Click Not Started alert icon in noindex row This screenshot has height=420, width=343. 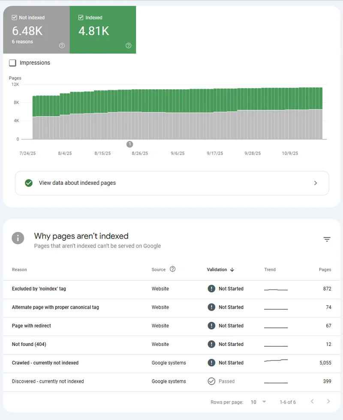[211, 289]
